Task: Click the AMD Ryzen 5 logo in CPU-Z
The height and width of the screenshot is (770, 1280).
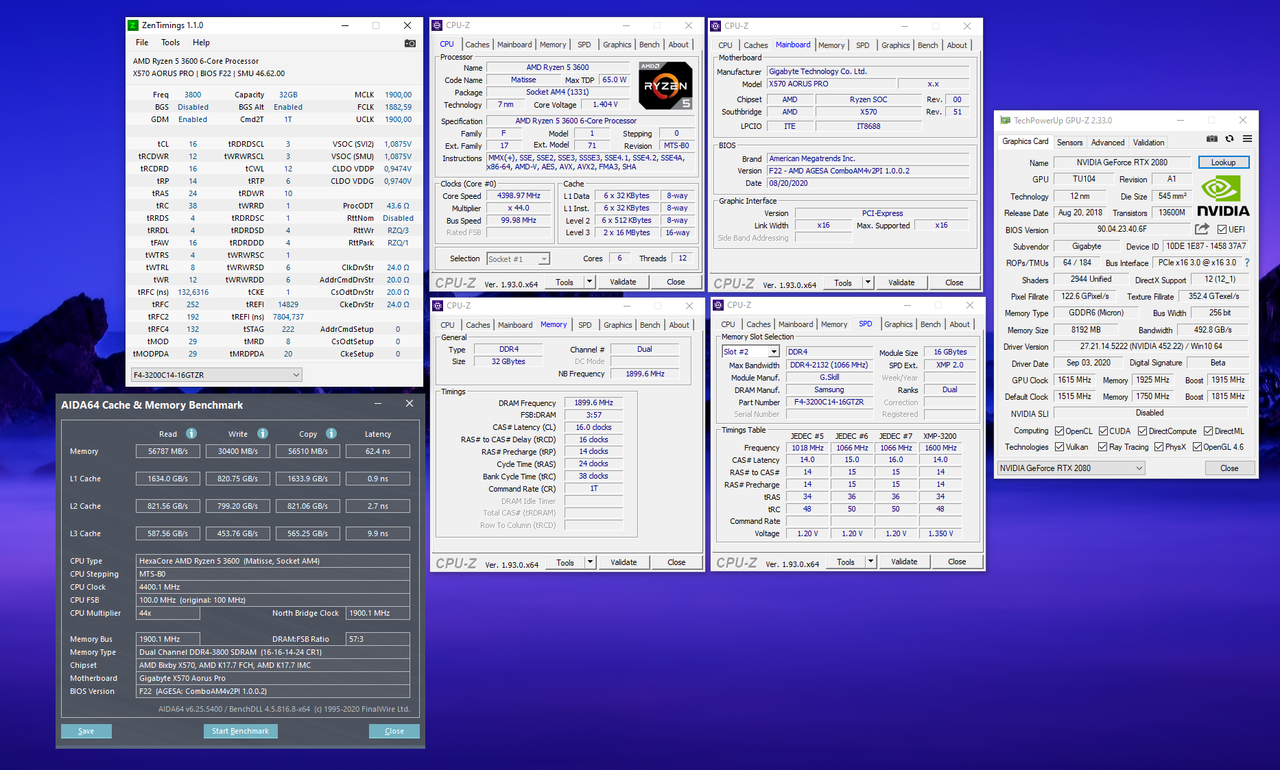Action: (665, 86)
